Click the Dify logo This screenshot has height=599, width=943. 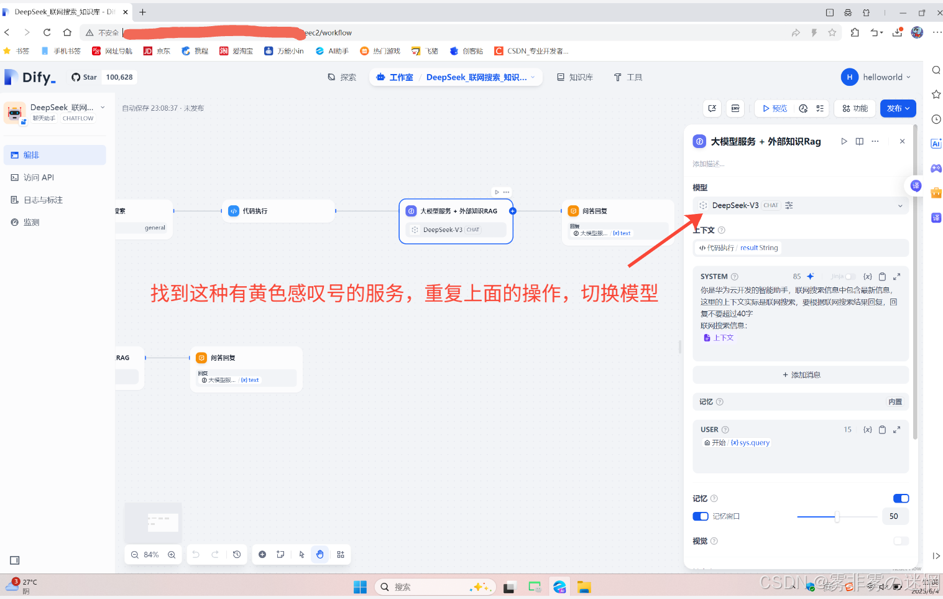click(x=30, y=77)
